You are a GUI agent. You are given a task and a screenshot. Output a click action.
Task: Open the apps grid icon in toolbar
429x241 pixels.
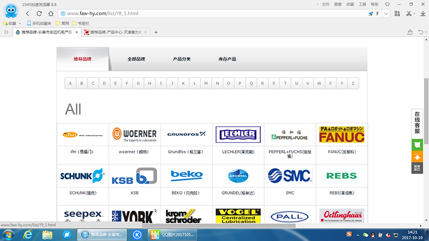(x=397, y=14)
